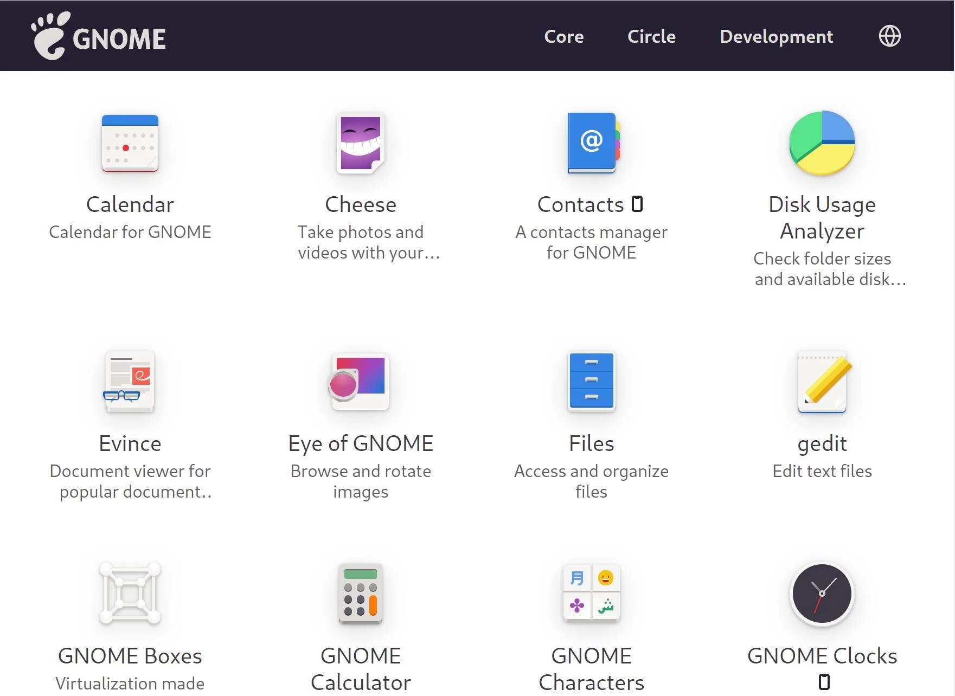Click the "Calendar" app name link
The image size is (955, 696).
point(130,204)
